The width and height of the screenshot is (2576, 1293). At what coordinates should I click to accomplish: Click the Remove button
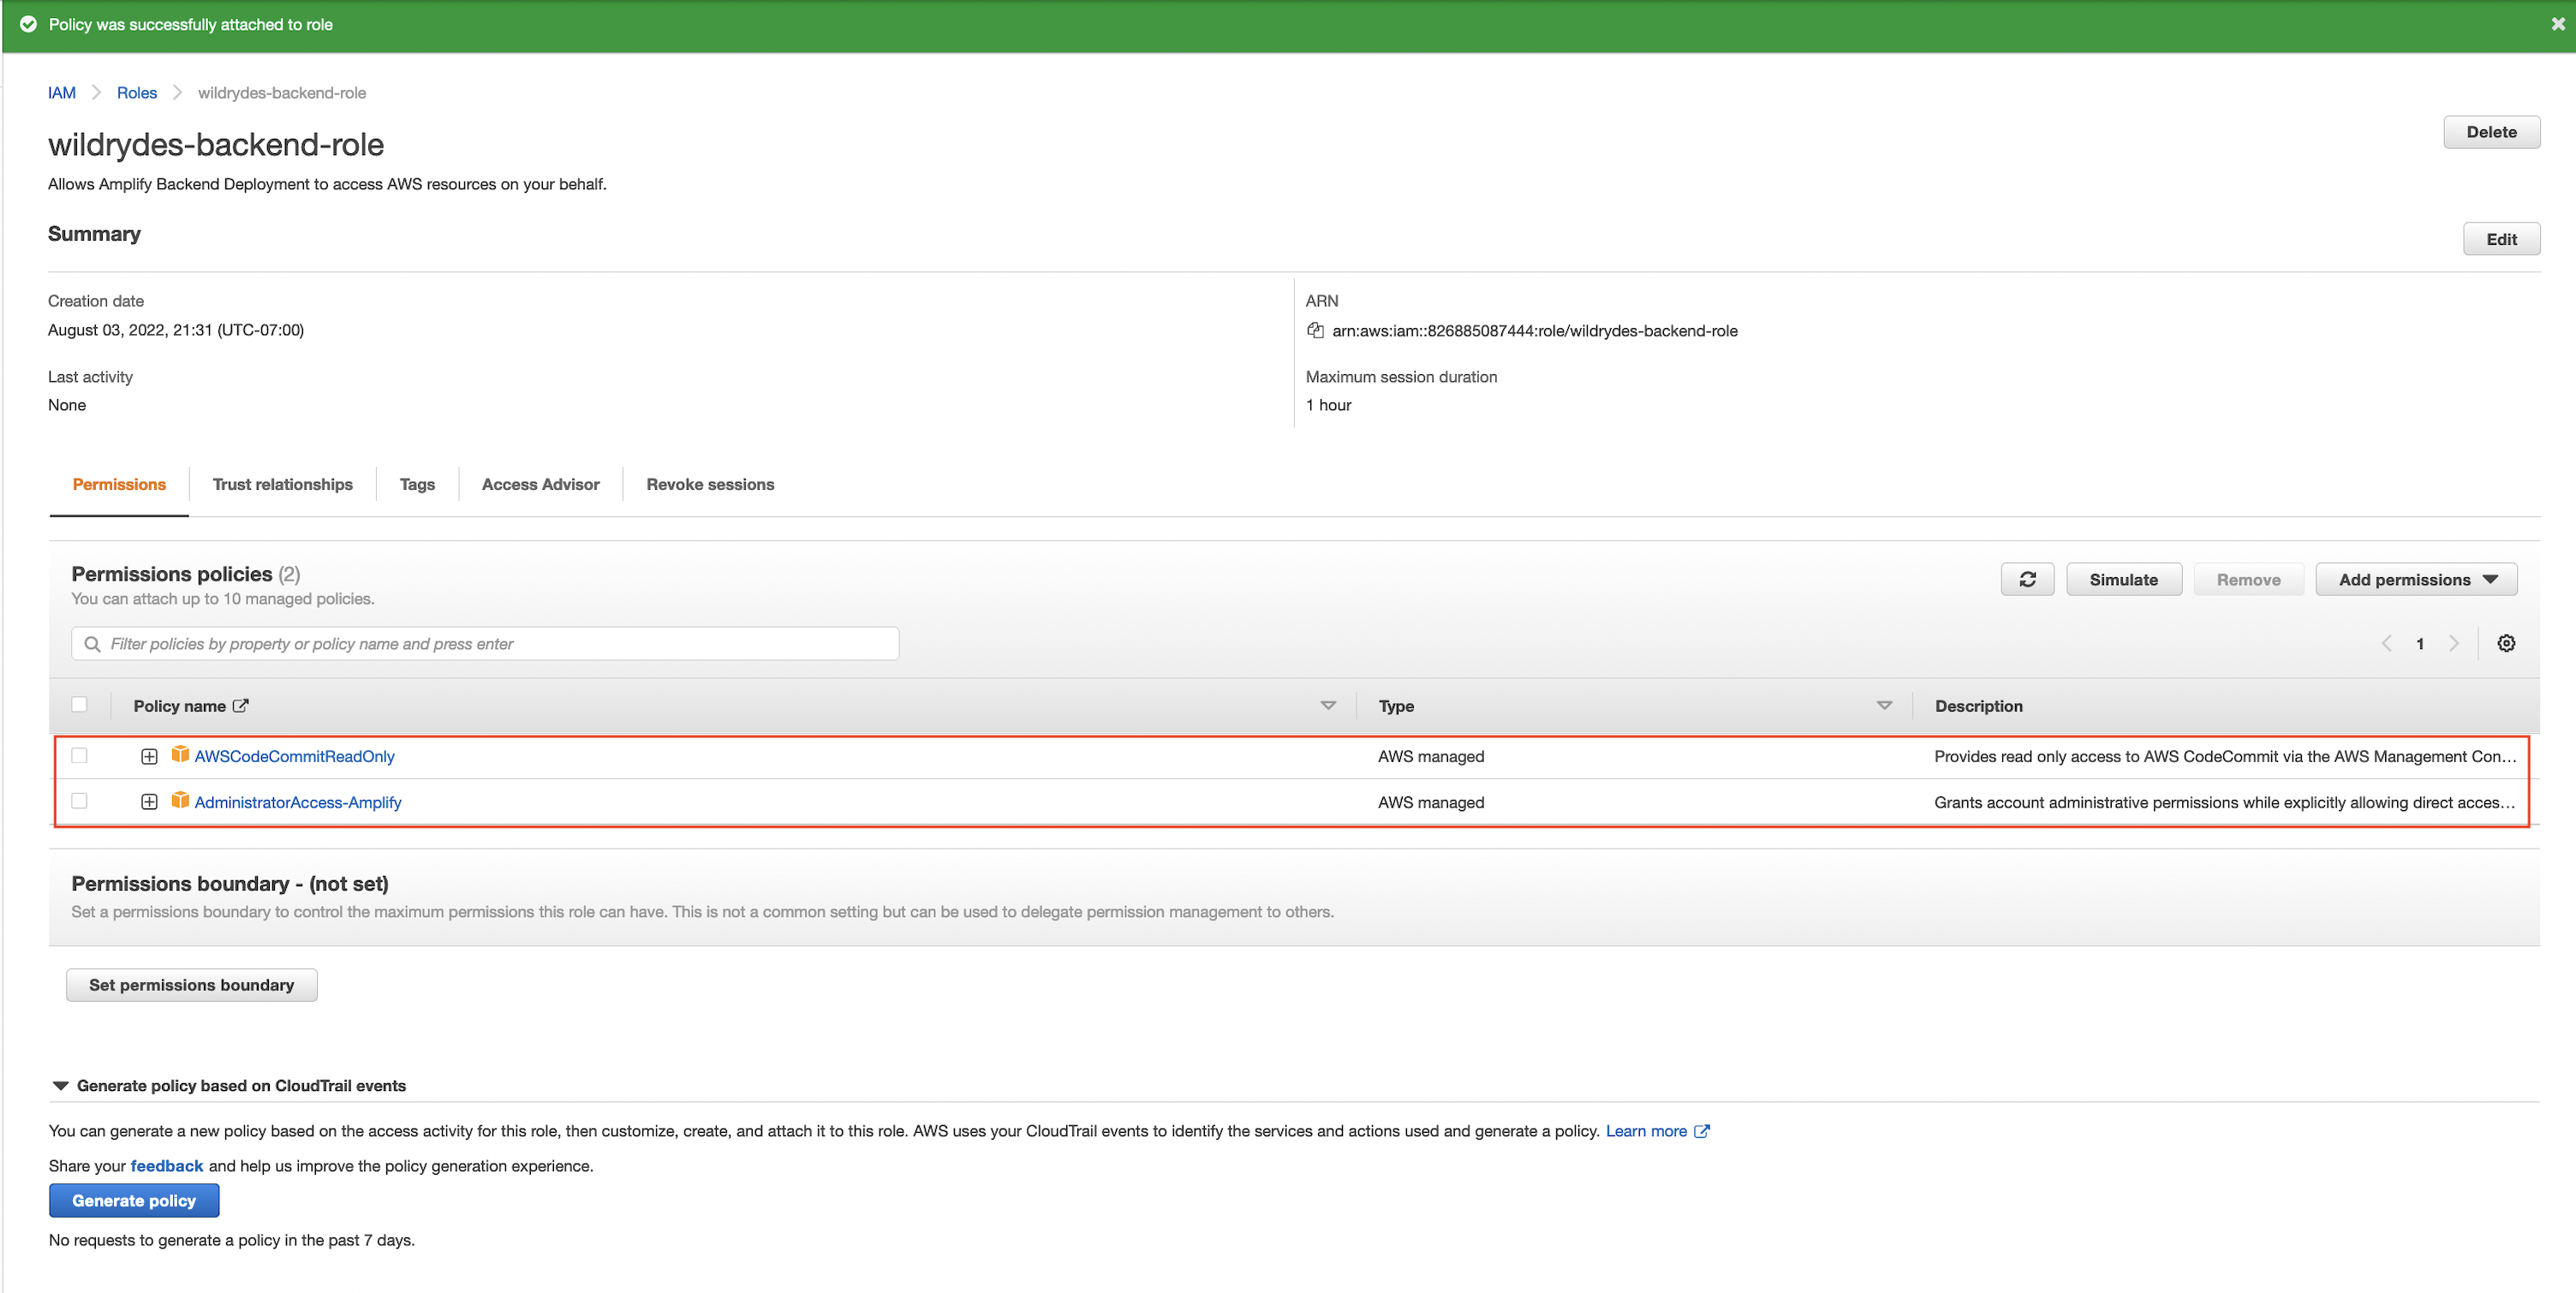(x=2248, y=579)
